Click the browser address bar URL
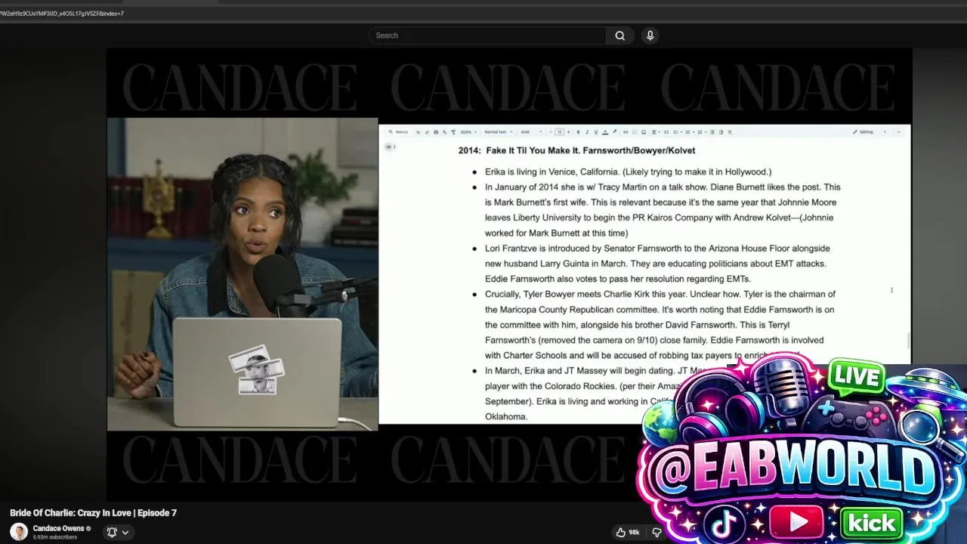This screenshot has width=967, height=544. (x=62, y=14)
